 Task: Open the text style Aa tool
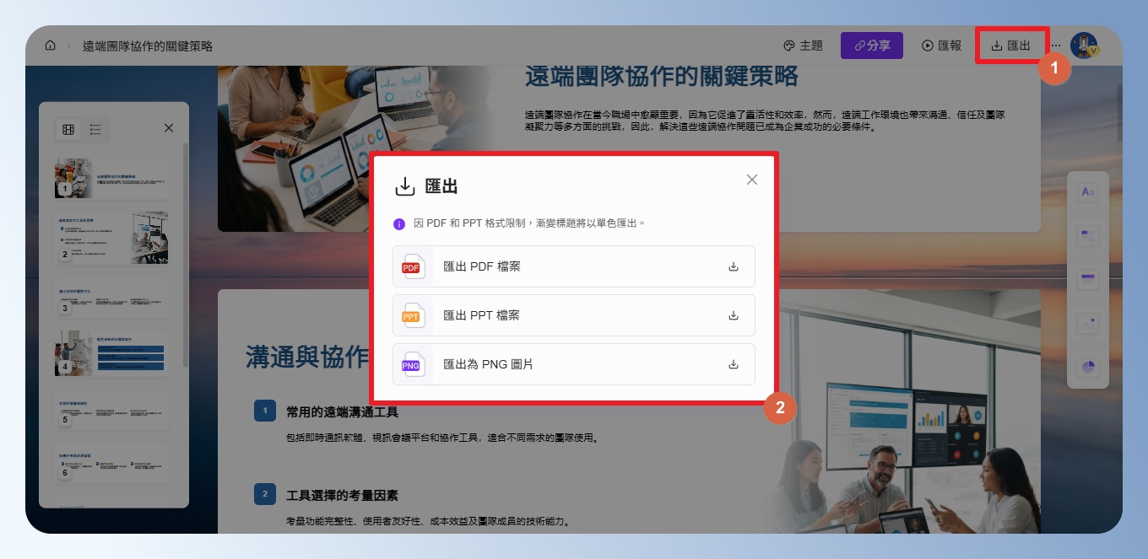1087,192
